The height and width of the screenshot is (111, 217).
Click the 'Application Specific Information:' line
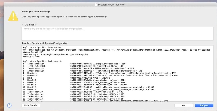tap(41, 47)
